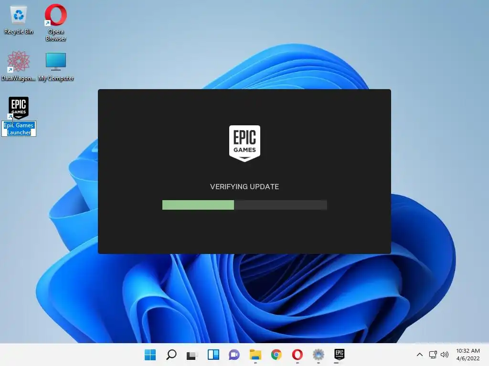Open Google Chrome from taskbar
This screenshot has width=489, height=366.
pos(276,355)
